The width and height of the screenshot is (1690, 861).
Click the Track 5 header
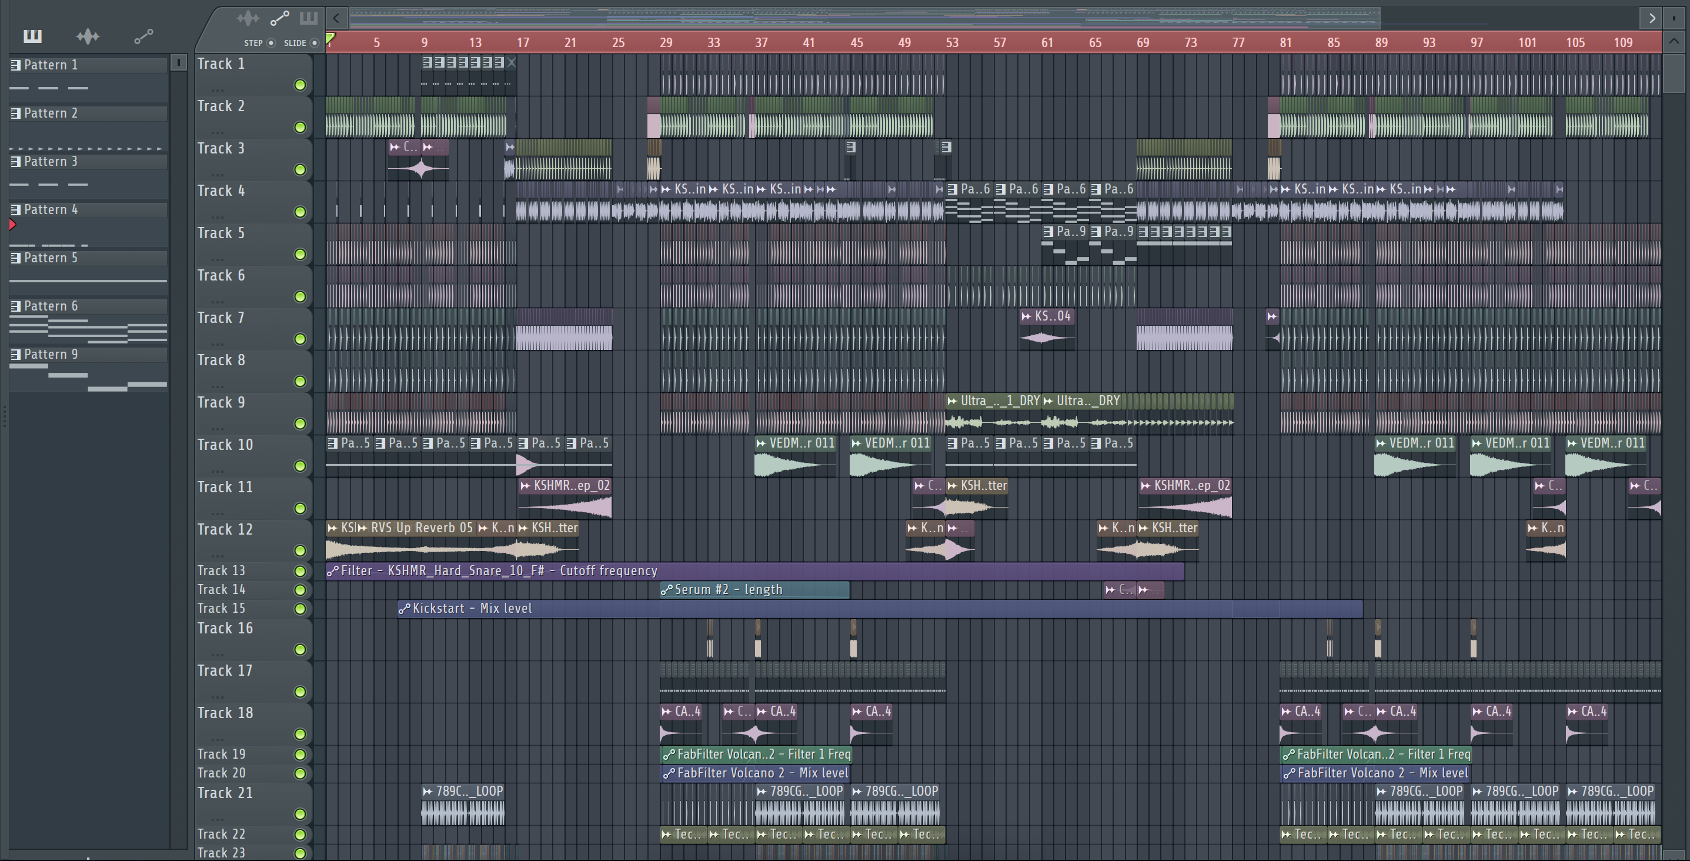tap(253, 243)
